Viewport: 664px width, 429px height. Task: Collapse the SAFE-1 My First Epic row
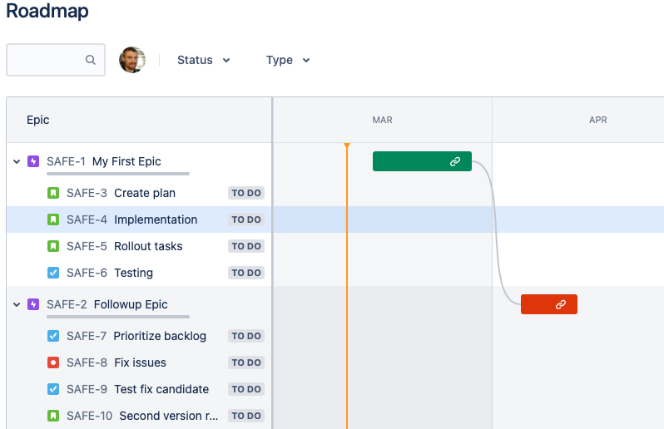[17, 161]
